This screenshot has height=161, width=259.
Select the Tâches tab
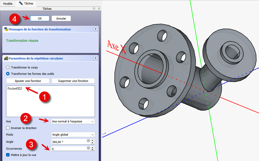click(x=26, y=3)
